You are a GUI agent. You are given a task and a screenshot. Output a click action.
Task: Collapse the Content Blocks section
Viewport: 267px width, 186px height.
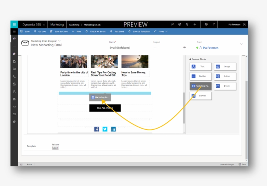tap(190, 59)
